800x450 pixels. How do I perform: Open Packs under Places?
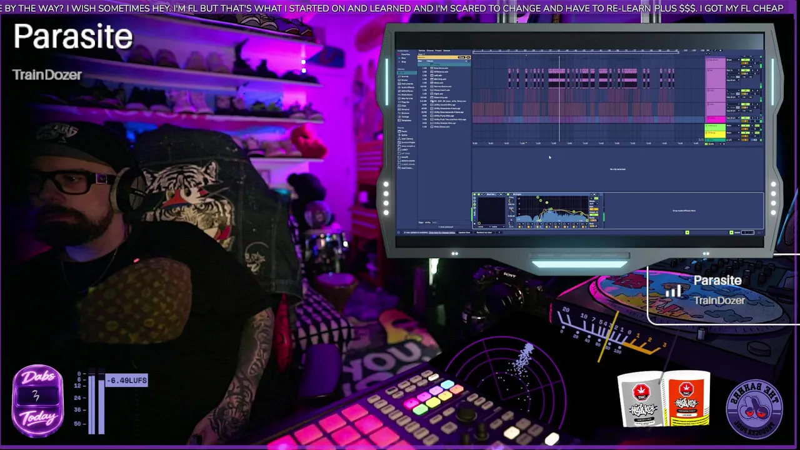[x=404, y=131]
